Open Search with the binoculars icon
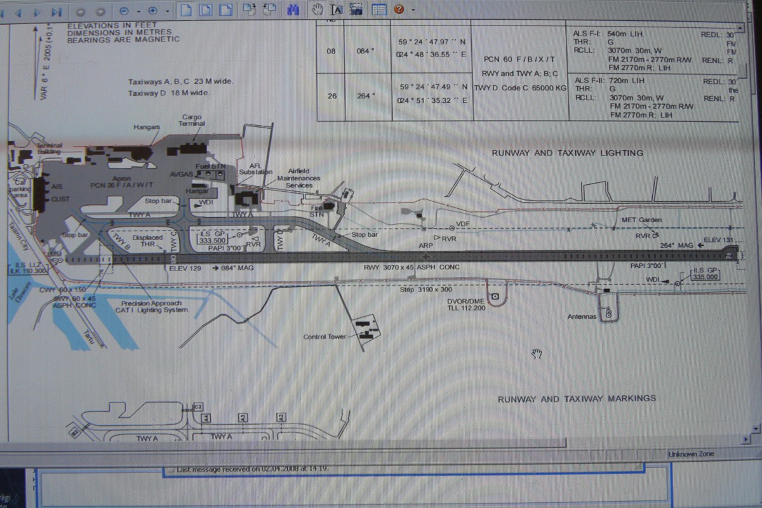The width and height of the screenshot is (762, 508). (293, 10)
